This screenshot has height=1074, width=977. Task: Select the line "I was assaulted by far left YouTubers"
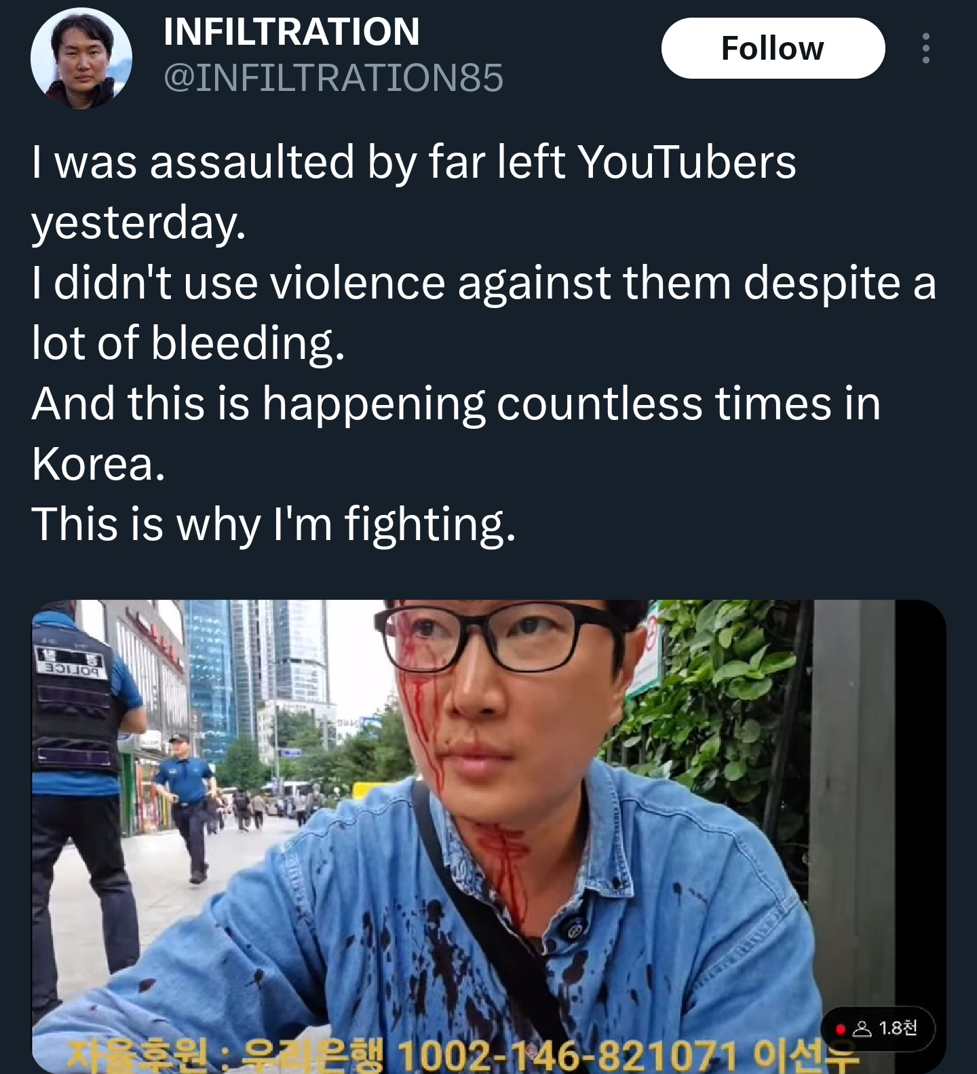click(414, 161)
